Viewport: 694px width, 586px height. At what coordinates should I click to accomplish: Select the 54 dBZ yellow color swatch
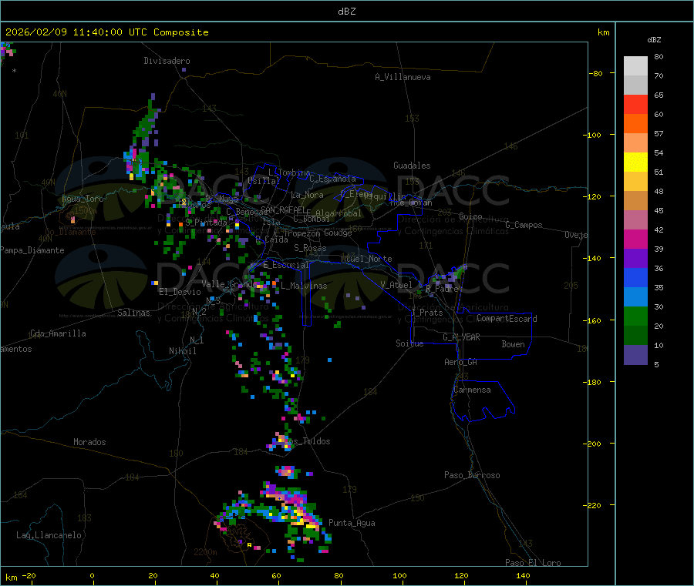[x=635, y=162]
